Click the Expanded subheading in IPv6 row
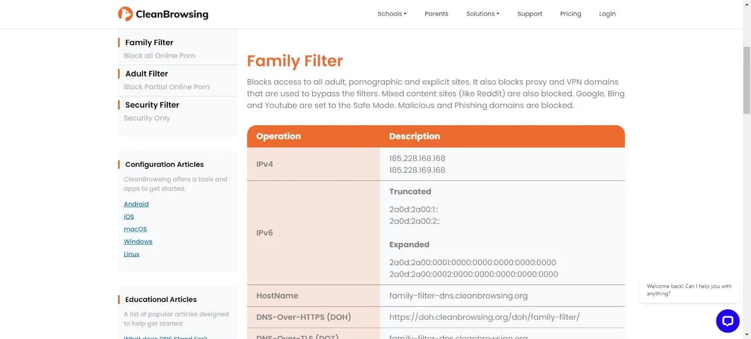 pyautogui.click(x=409, y=245)
